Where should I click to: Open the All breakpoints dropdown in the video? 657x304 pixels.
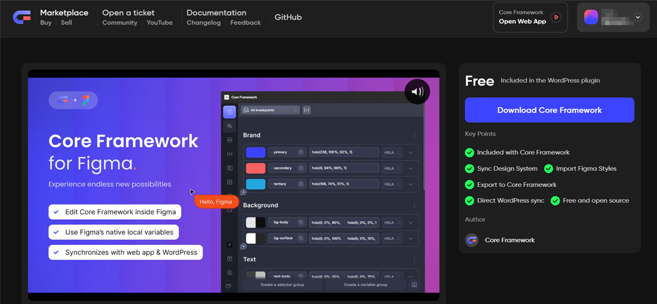pyautogui.click(x=270, y=110)
